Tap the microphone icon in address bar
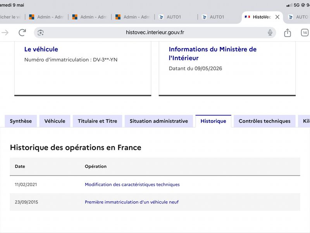The image size is (310, 233). click(270, 33)
